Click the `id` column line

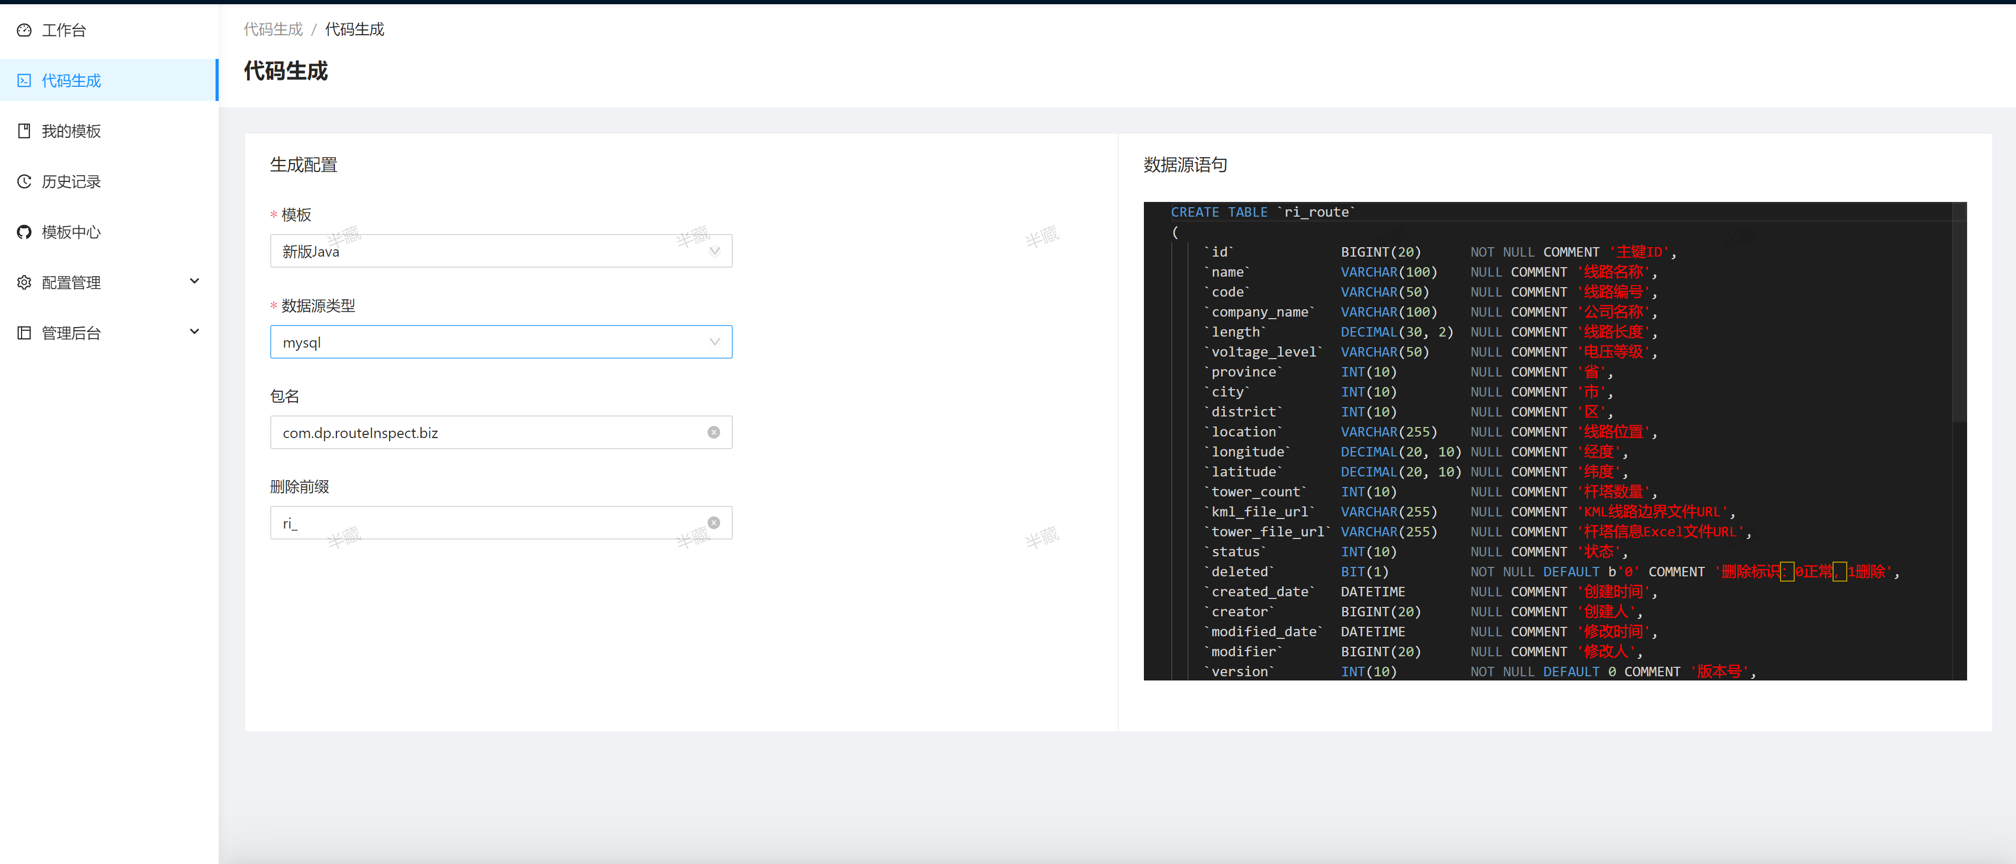[1440, 252]
